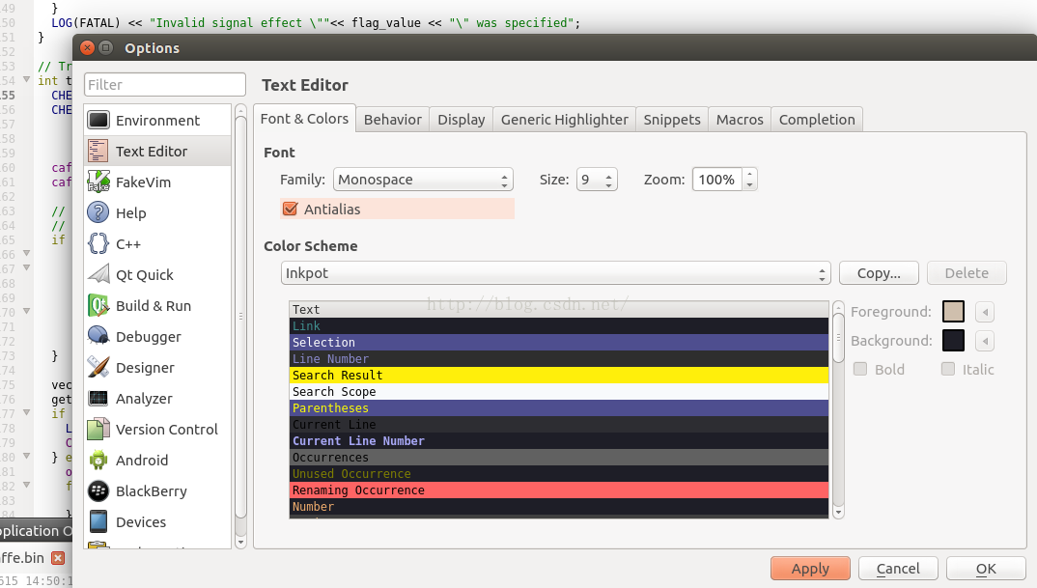Click the Designer pencil icon
1037x588 pixels.
[98, 367]
